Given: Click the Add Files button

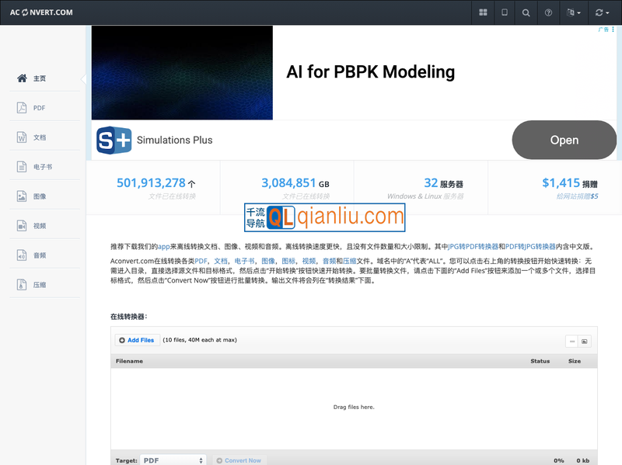Looking at the screenshot, I should [137, 340].
